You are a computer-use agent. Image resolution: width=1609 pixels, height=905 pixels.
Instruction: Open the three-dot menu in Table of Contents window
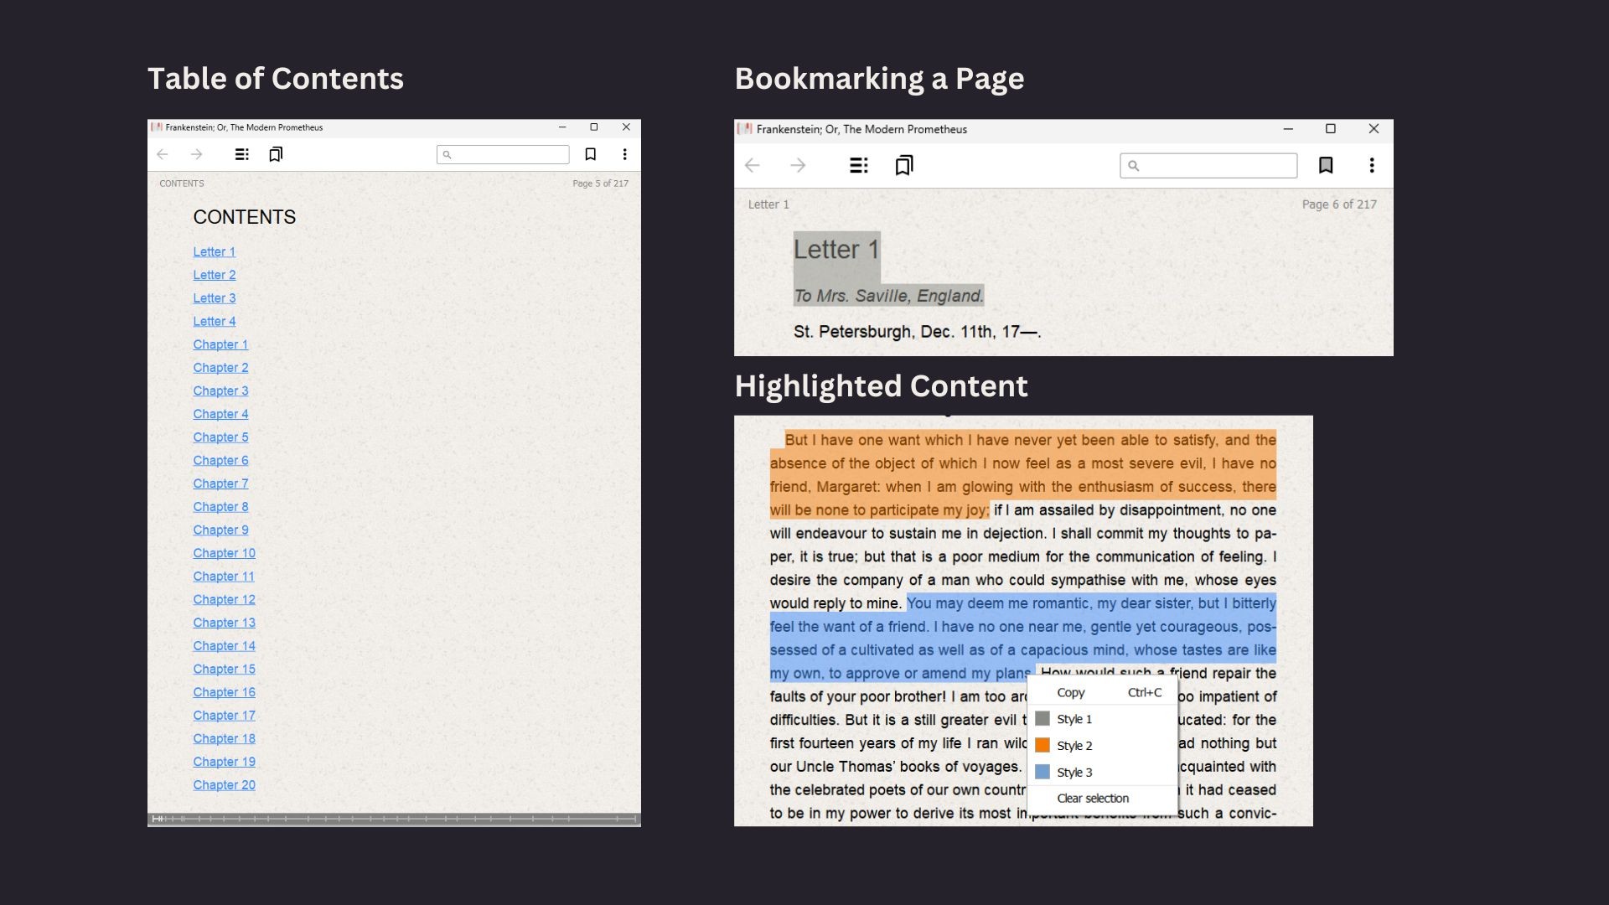click(624, 154)
